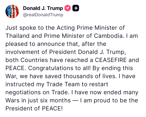Click 'Congratulations to all!' sentence
The height and width of the screenshot is (117, 146).
pyautogui.click(x=59, y=68)
